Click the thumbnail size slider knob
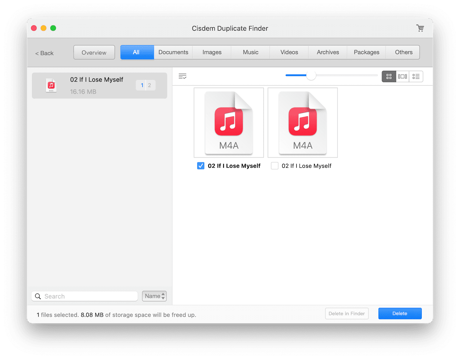Viewport: 460px width, 359px height. tap(311, 75)
